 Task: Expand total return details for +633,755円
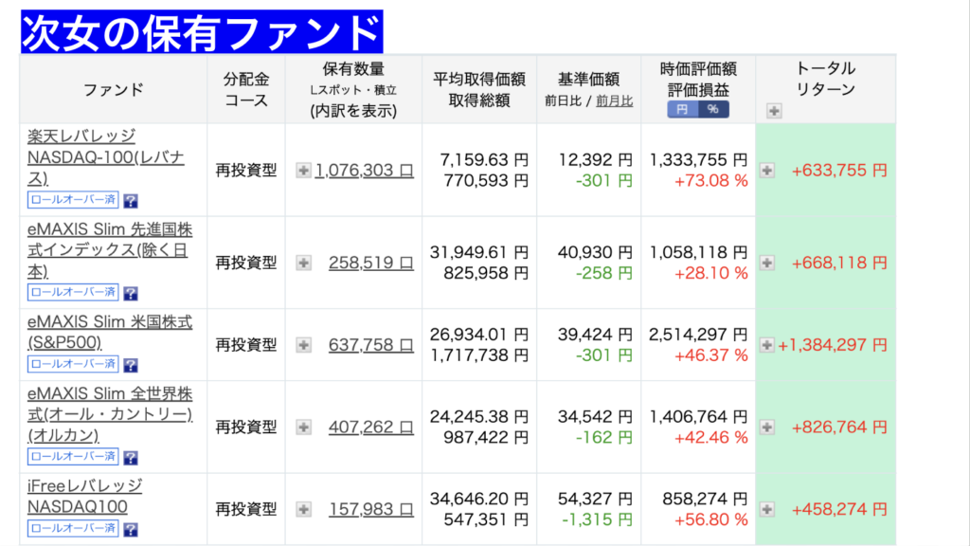pyautogui.click(x=767, y=171)
